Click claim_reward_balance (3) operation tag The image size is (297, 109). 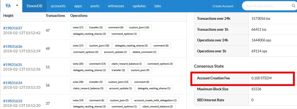pyautogui.click(x=88, y=88)
